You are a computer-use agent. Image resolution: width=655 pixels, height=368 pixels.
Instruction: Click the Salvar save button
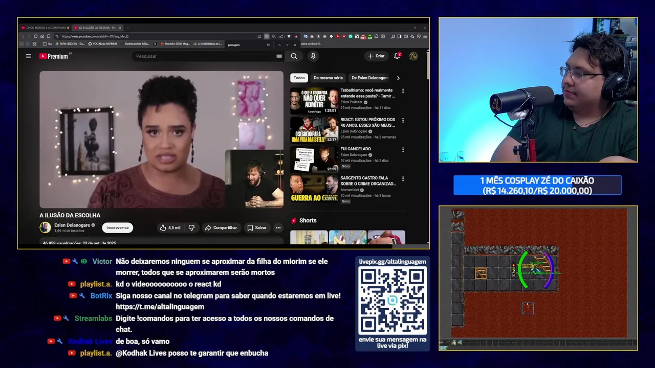pyautogui.click(x=257, y=228)
